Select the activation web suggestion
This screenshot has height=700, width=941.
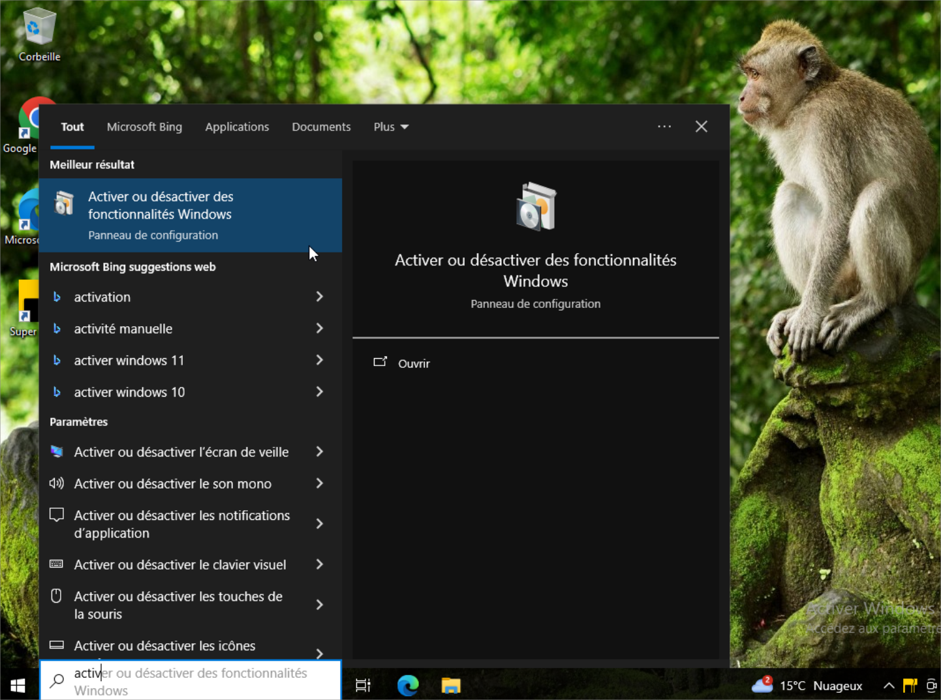(191, 297)
